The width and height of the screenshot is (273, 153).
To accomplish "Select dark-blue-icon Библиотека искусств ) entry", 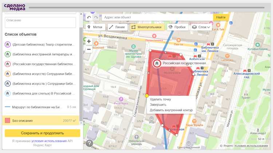I will coord(40,84).
